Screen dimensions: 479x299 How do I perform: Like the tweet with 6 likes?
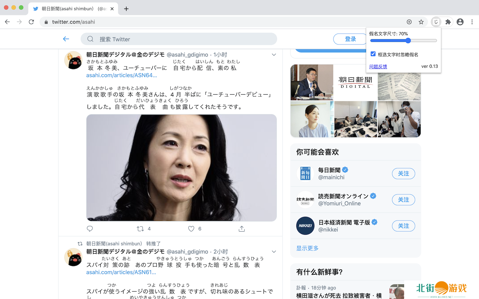(x=191, y=229)
